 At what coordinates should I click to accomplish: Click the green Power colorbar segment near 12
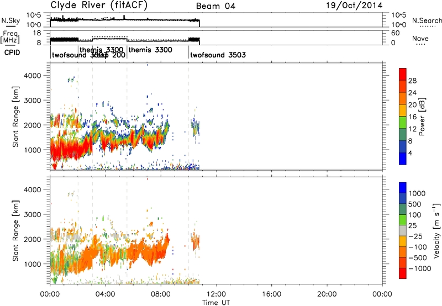tap(403, 123)
